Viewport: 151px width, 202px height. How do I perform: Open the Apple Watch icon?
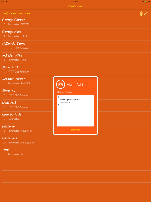point(141,13)
